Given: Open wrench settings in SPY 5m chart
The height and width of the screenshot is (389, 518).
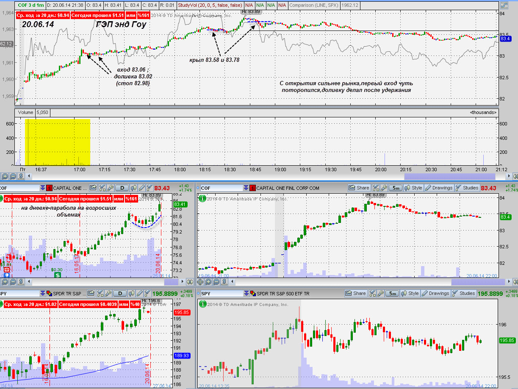Looking at the screenshot, I should click(x=381, y=293).
